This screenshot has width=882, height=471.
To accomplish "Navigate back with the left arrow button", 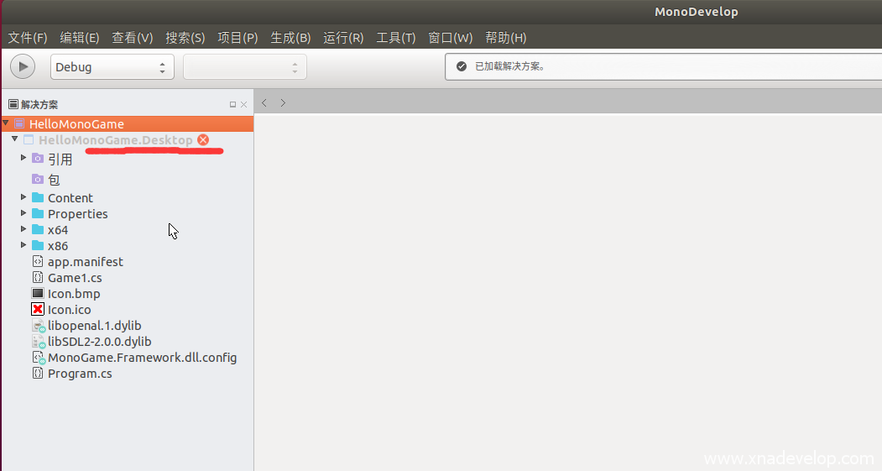I will pos(264,103).
